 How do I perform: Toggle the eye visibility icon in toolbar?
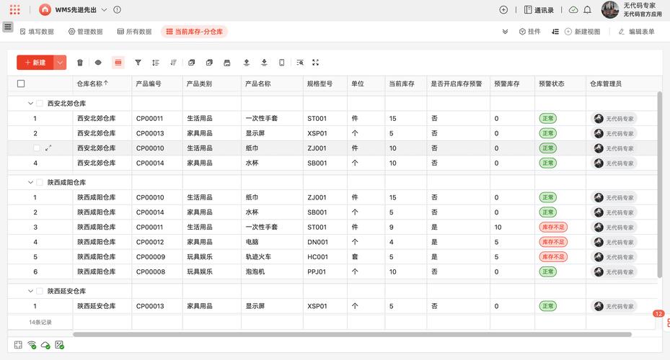pos(98,63)
